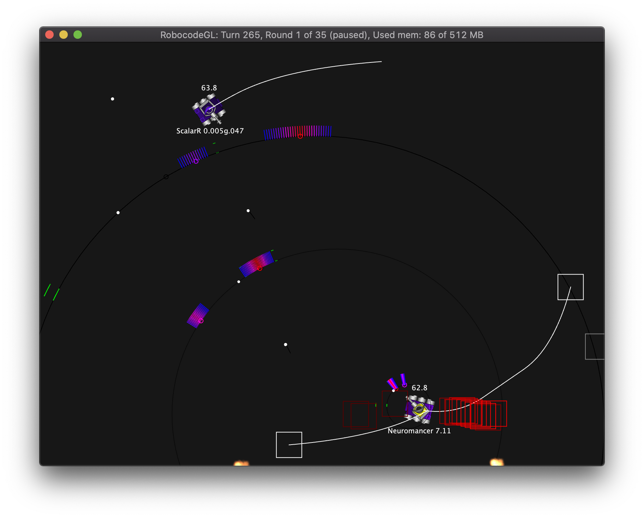This screenshot has height=518, width=644.
Task: Click the white dot in the top-left area
Action: pyautogui.click(x=113, y=99)
